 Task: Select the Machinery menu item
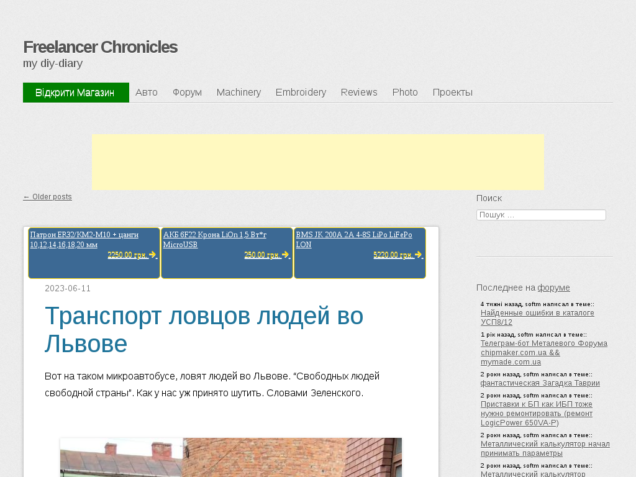click(238, 93)
